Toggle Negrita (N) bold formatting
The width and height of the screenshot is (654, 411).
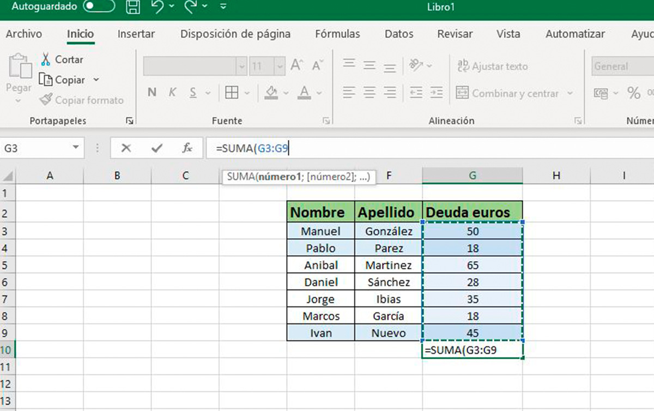(152, 93)
